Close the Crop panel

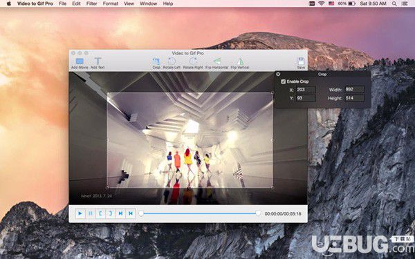point(278,75)
